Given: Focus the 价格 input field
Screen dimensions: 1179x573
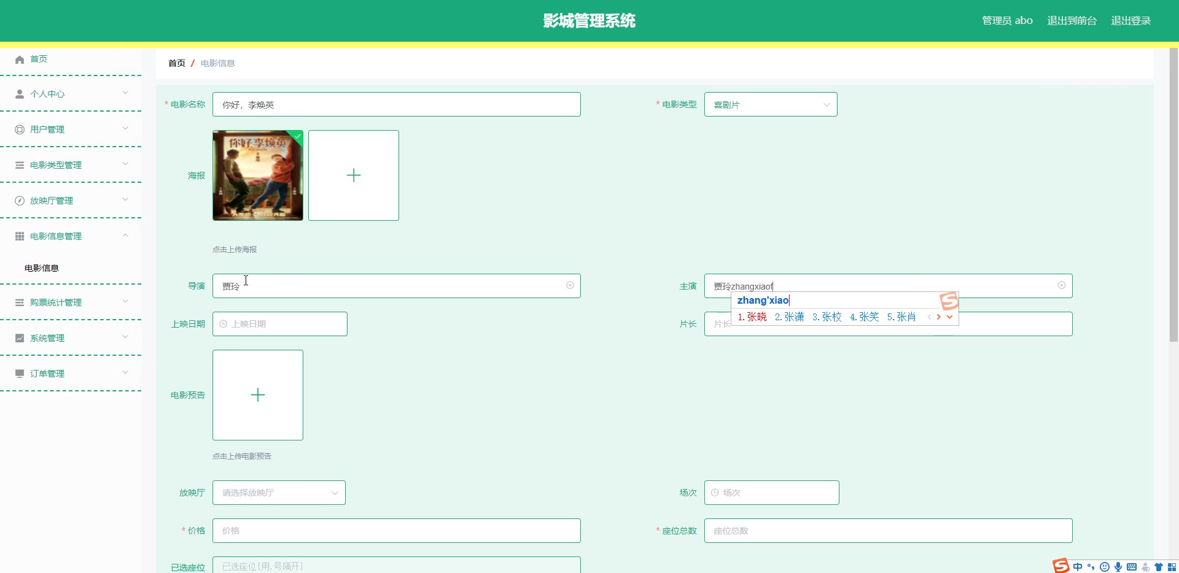Looking at the screenshot, I should pyautogui.click(x=397, y=531).
